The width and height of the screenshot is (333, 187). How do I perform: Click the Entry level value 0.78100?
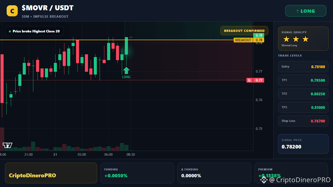(x=318, y=67)
